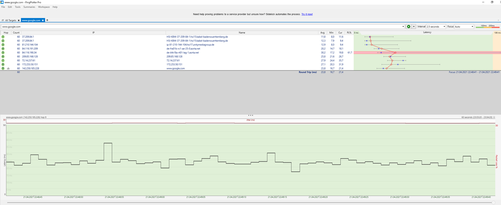Image resolution: width=501 pixels, height=205 pixels.
Task: Select the www.google.com tab
Action: [31, 20]
